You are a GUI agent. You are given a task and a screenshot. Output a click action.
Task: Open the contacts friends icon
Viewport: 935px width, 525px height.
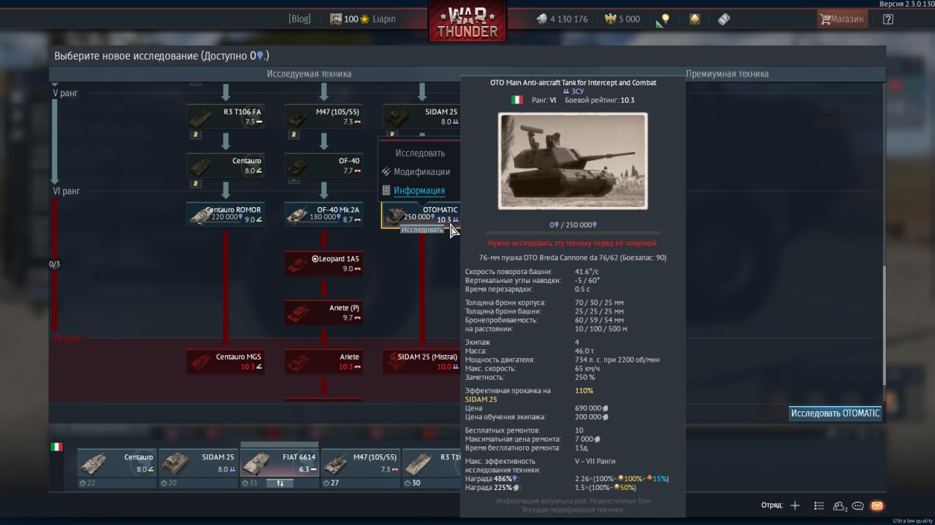(x=839, y=505)
